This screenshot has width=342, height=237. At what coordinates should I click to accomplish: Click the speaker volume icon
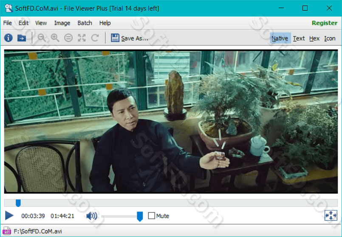pyautogui.click(x=92, y=216)
